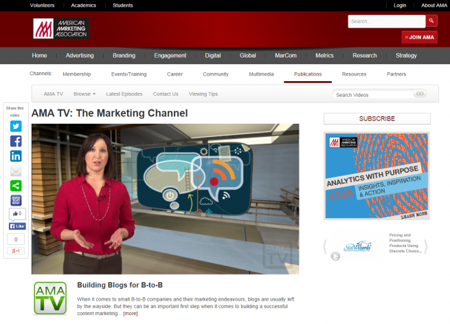Open the QR code icon

pos(16,200)
